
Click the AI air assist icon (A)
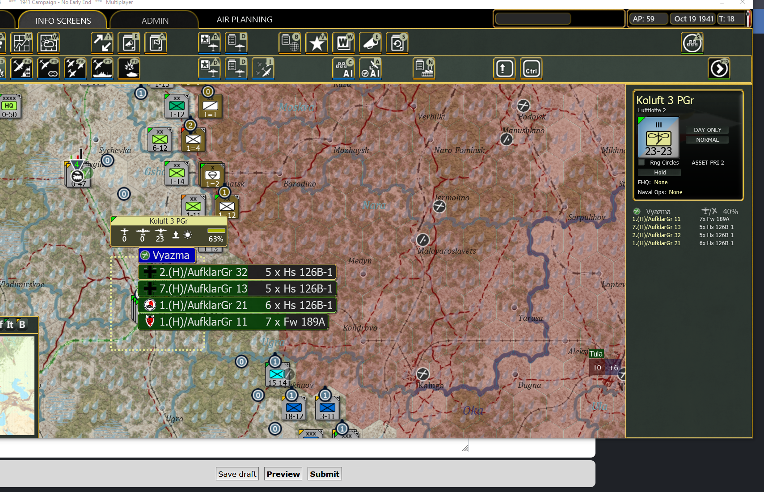click(x=370, y=68)
